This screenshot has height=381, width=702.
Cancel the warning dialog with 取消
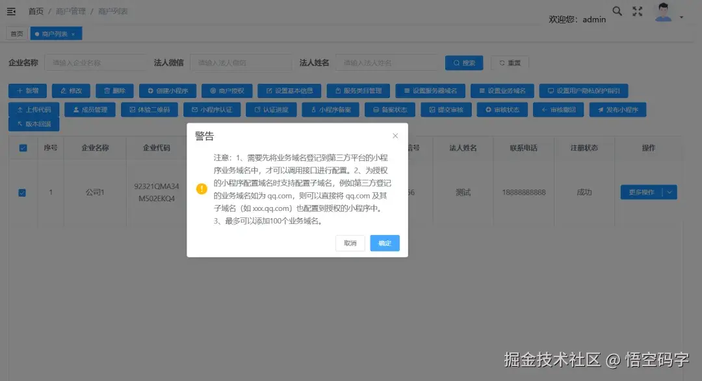(350, 243)
